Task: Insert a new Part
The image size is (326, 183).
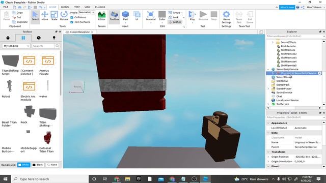Action: point(125,16)
